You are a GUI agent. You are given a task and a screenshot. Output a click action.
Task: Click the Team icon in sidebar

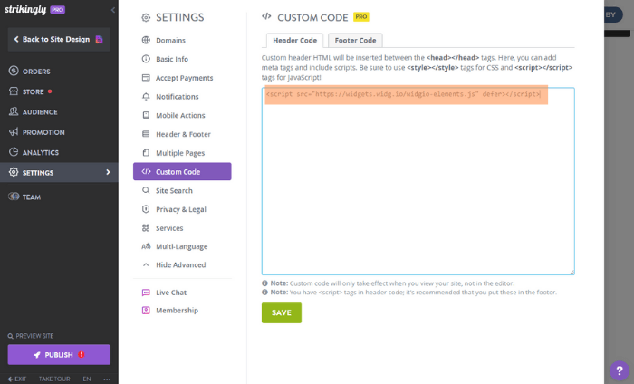[14, 197]
